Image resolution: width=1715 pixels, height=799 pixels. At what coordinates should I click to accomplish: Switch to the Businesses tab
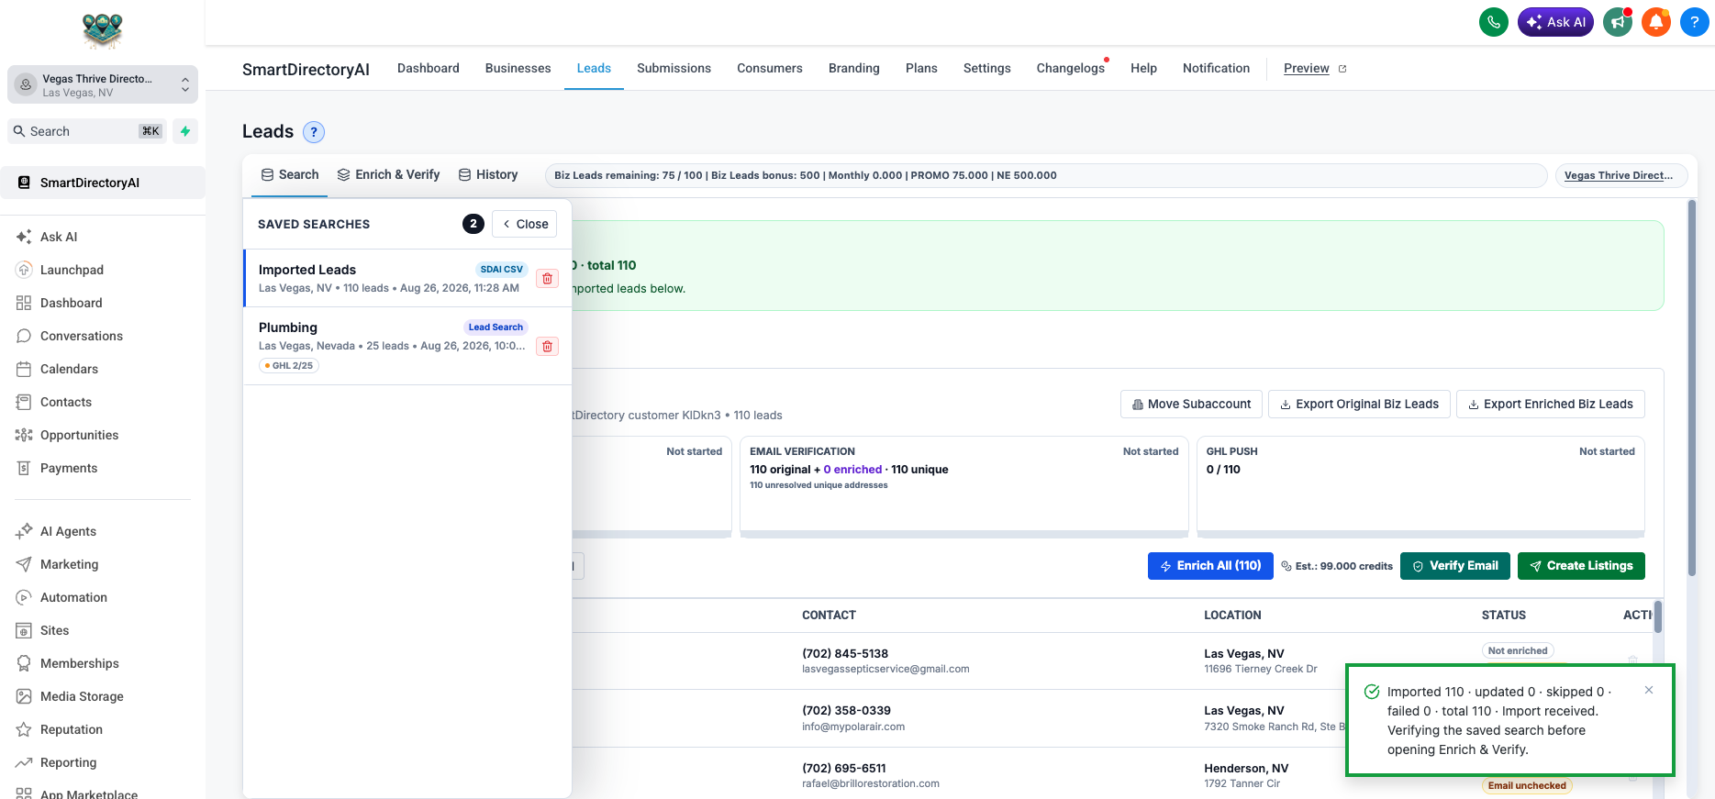tap(518, 68)
